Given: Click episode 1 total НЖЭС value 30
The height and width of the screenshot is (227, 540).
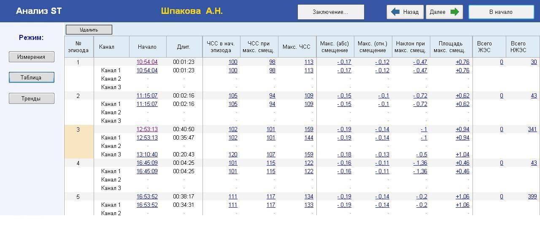Looking at the screenshot, I should (534, 62).
